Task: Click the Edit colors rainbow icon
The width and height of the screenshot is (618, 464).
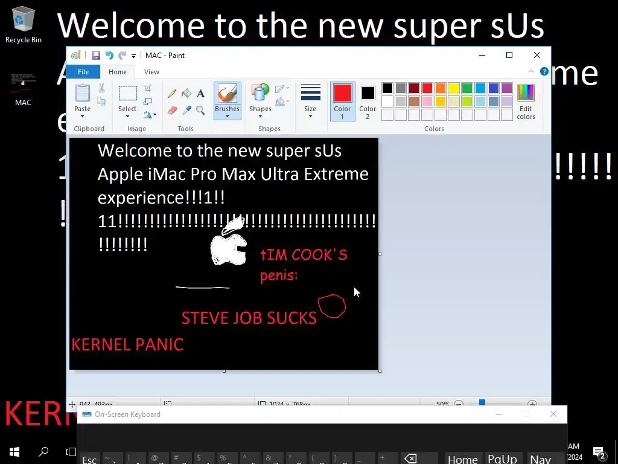Action: (x=526, y=93)
